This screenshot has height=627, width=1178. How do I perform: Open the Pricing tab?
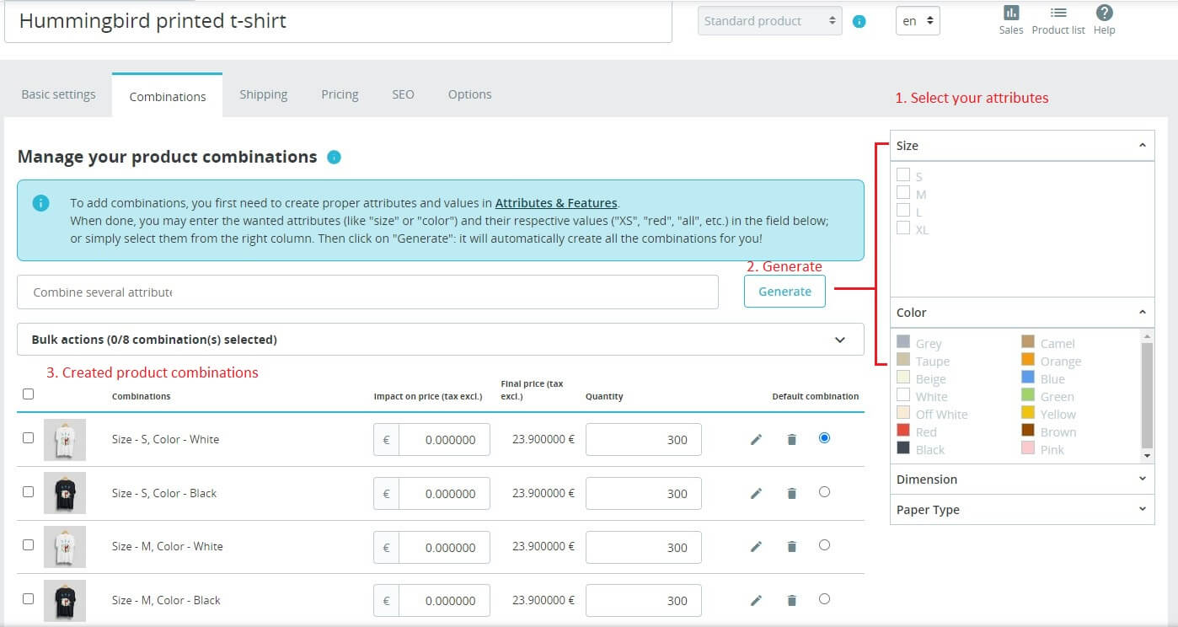coord(340,94)
